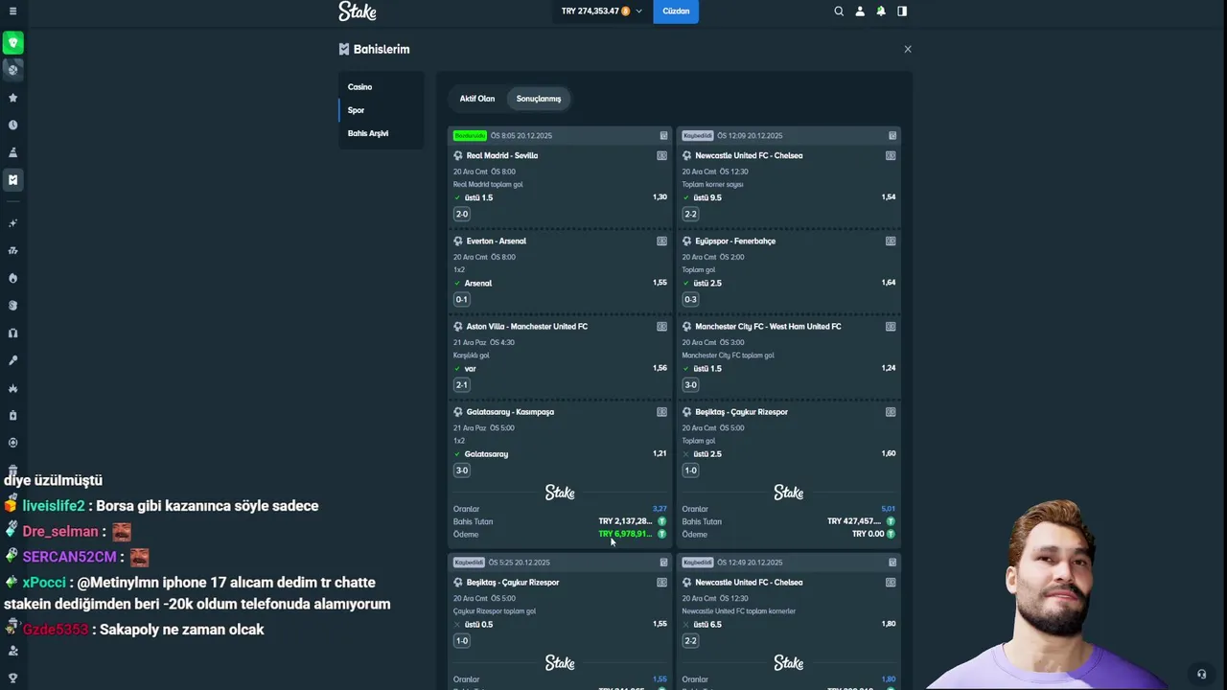Close the Bahislerim panel
The image size is (1227, 690).
coord(908,49)
